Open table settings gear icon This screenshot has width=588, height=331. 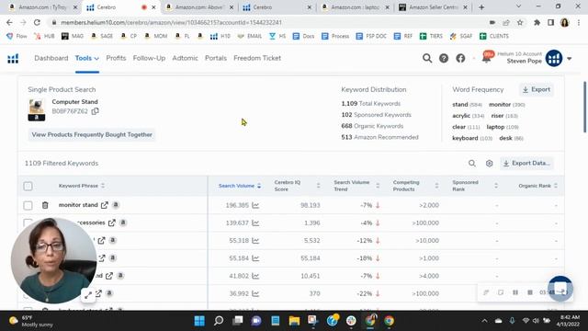[489, 164]
